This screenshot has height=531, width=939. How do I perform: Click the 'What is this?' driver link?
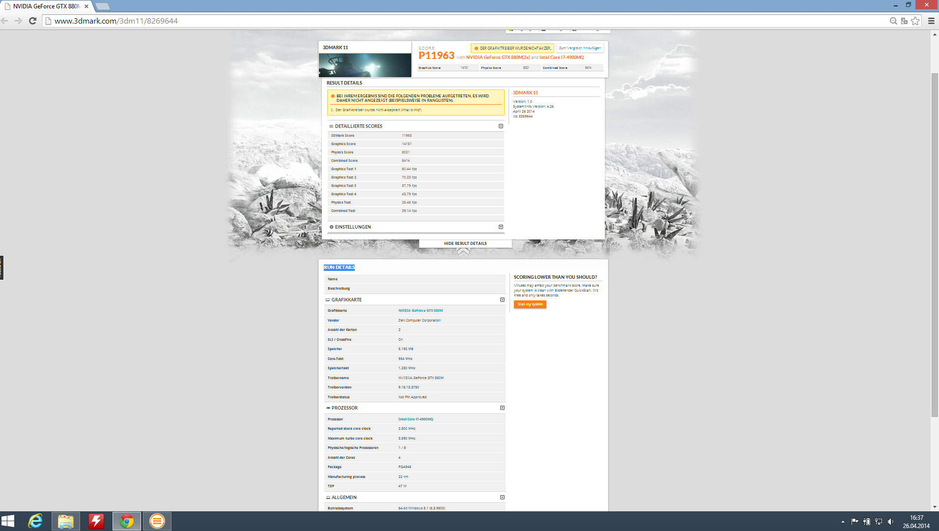pos(411,110)
